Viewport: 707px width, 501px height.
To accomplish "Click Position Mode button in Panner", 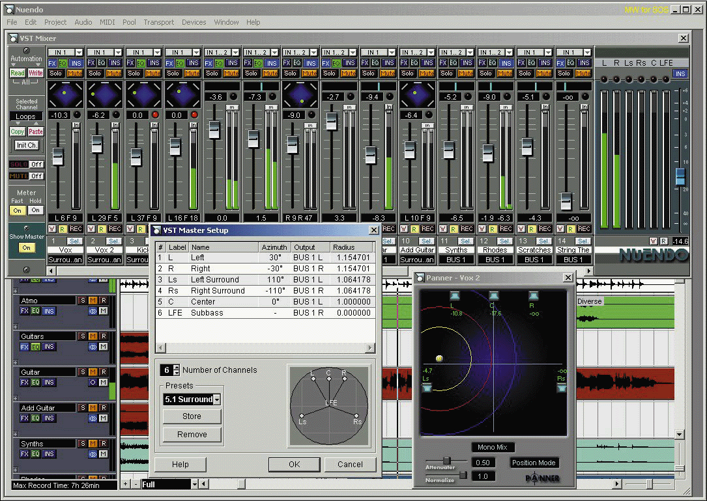I will tap(534, 463).
